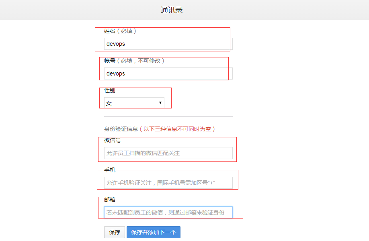Click the 姓名（必填） label
The height and width of the screenshot is (241, 369).
click(120, 31)
